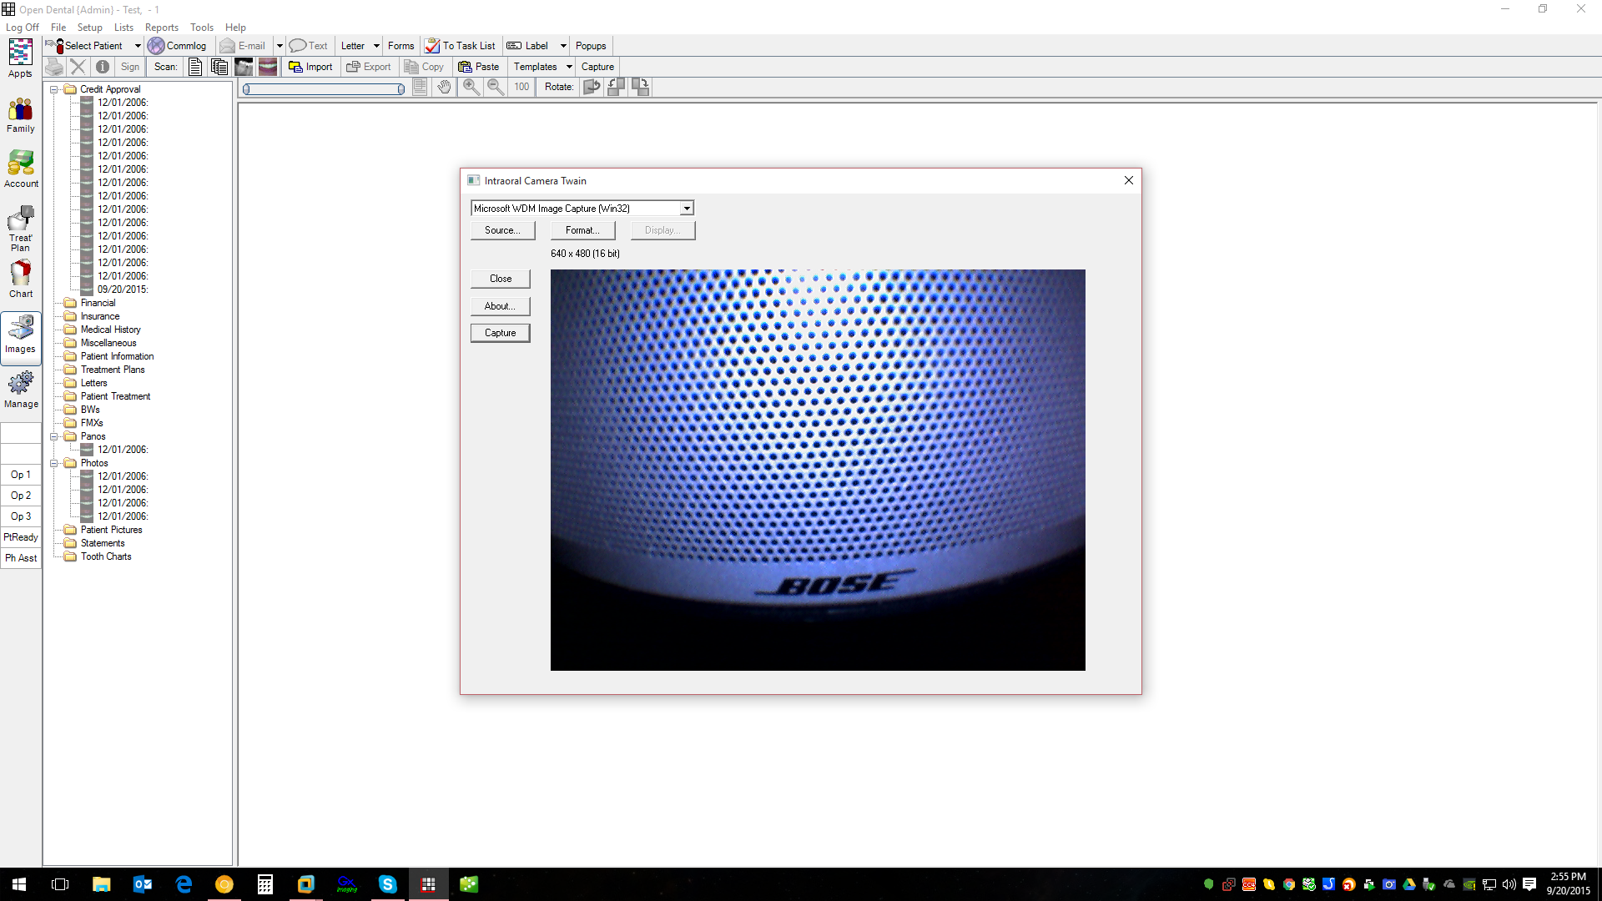Select the 09/20/2015 image entry
The width and height of the screenshot is (1602, 901).
coord(123,289)
